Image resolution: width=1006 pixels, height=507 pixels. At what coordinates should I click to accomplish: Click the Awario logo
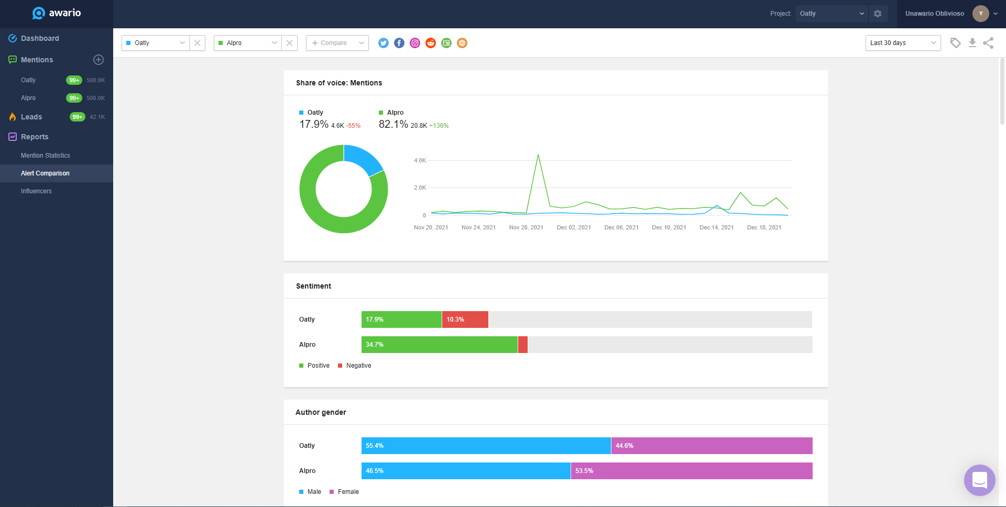(x=57, y=13)
